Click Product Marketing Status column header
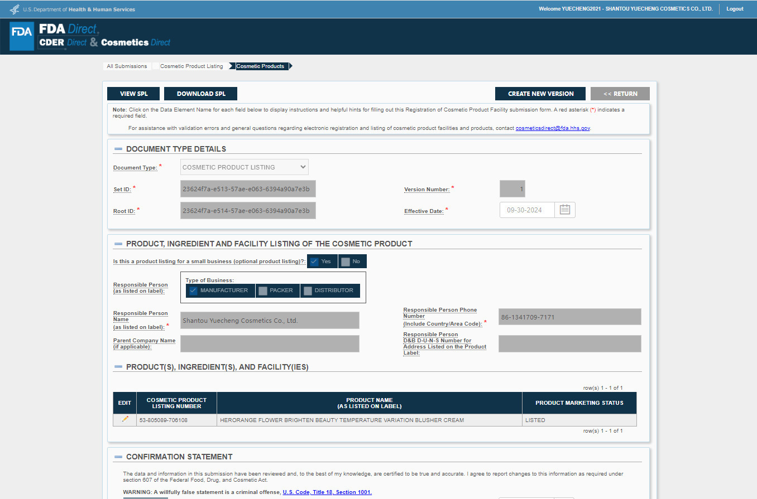757x499 pixels. (x=579, y=403)
